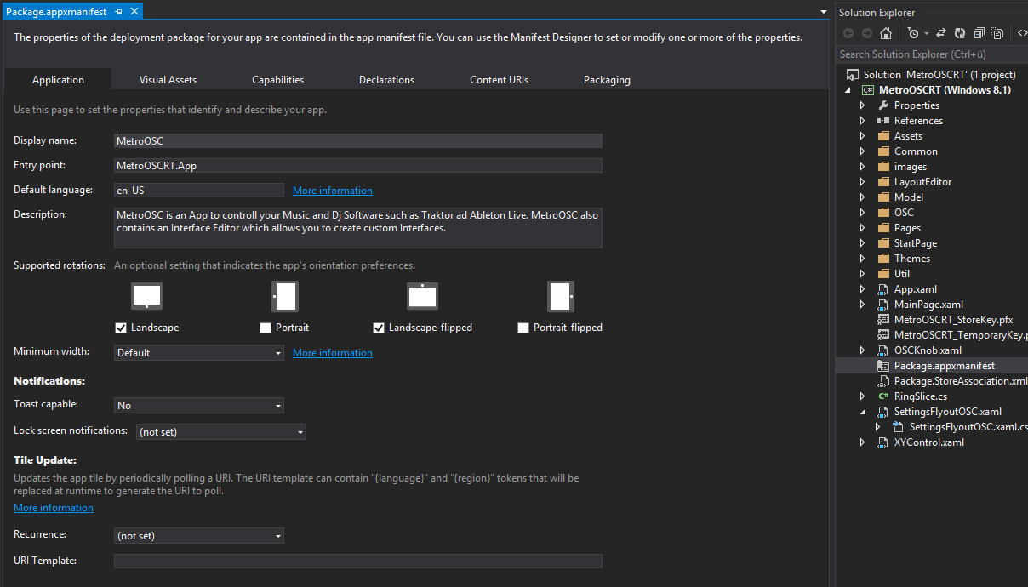This screenshot has height=587, width=1028.
Task: Click the images folder icon
Action: [x=883, y=167]
